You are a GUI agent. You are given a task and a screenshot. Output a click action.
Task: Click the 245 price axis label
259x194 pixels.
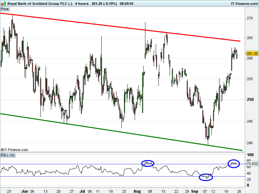point(250,121)
